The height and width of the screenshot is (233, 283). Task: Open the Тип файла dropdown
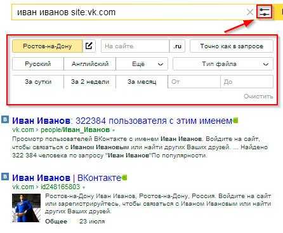223,63
